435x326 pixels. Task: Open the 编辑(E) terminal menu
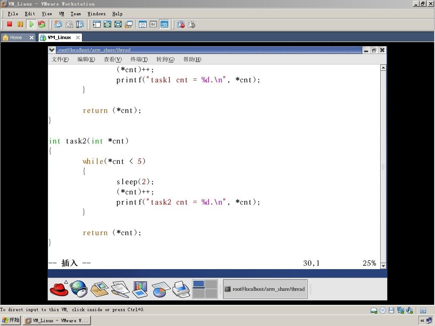click(86, 59)
